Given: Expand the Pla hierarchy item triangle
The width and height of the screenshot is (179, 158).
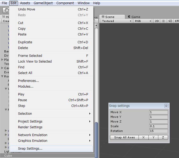Looking at the screenshot, I should pos(2,60).
